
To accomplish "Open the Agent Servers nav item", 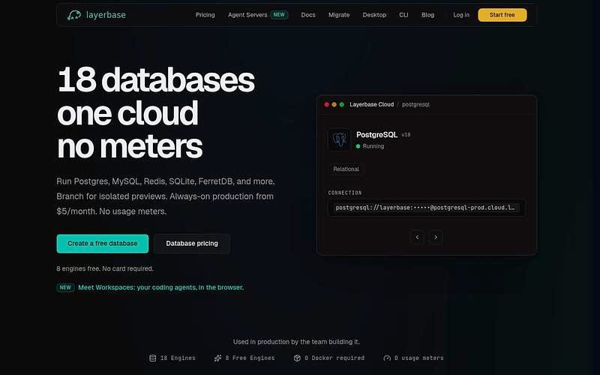I will (x=247, y=15).
